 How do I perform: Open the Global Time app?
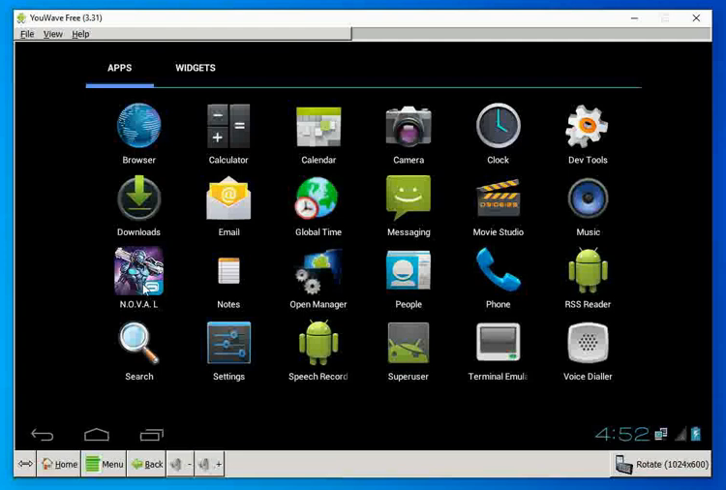tap(318, 198)
